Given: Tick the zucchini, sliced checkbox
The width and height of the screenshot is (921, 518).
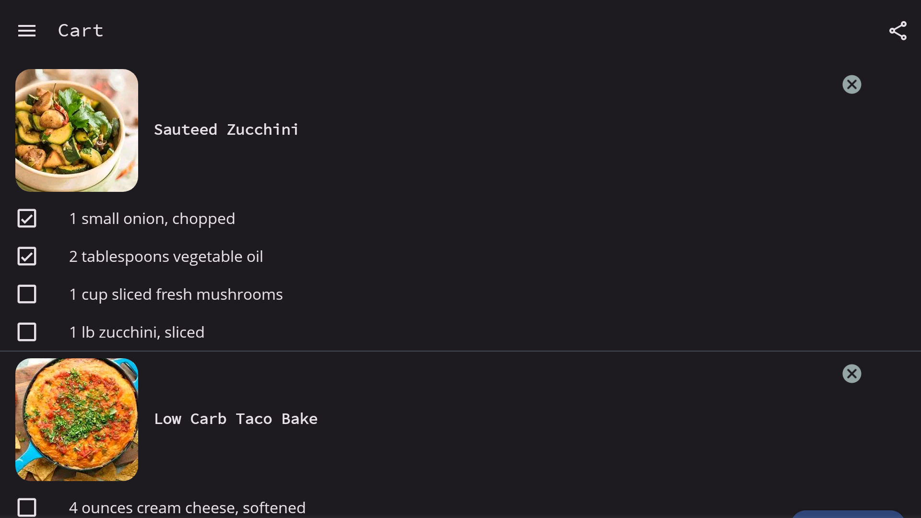Looking at the screenshot, I should [x=27, y=332].
